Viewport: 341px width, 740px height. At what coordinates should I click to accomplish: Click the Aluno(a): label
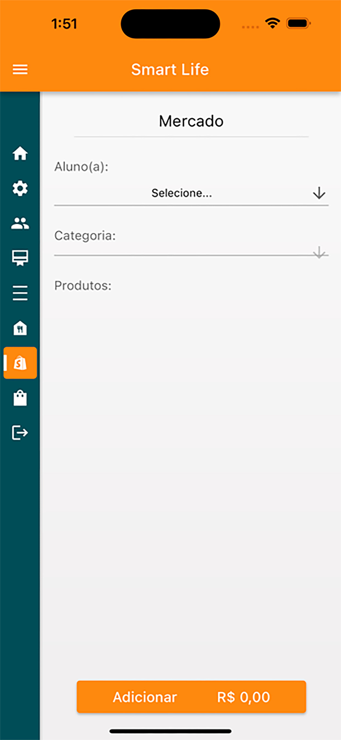(81, 167)
